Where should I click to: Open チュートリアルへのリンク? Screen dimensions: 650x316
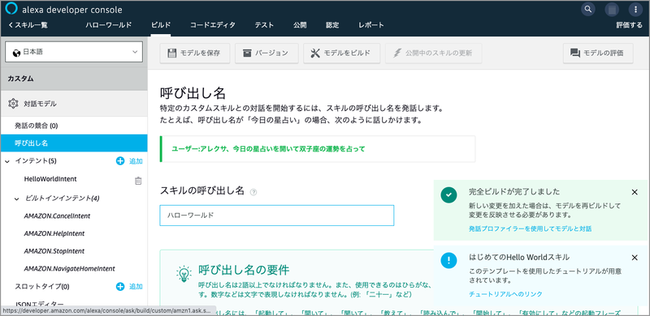tap(505, 294)
